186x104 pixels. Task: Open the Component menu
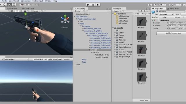coord(26,1)
